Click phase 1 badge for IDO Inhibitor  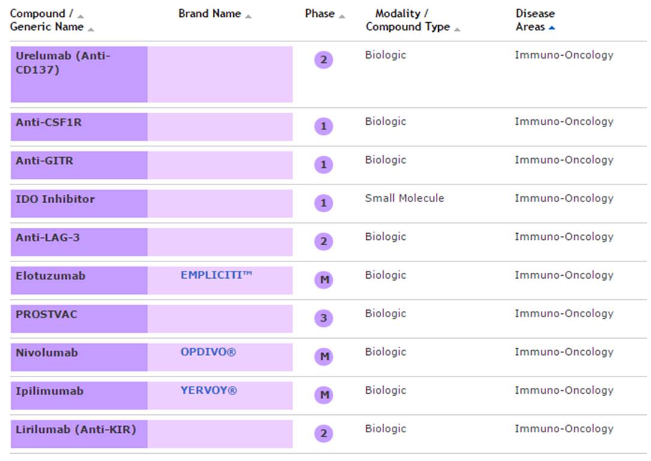click(324, 203)
